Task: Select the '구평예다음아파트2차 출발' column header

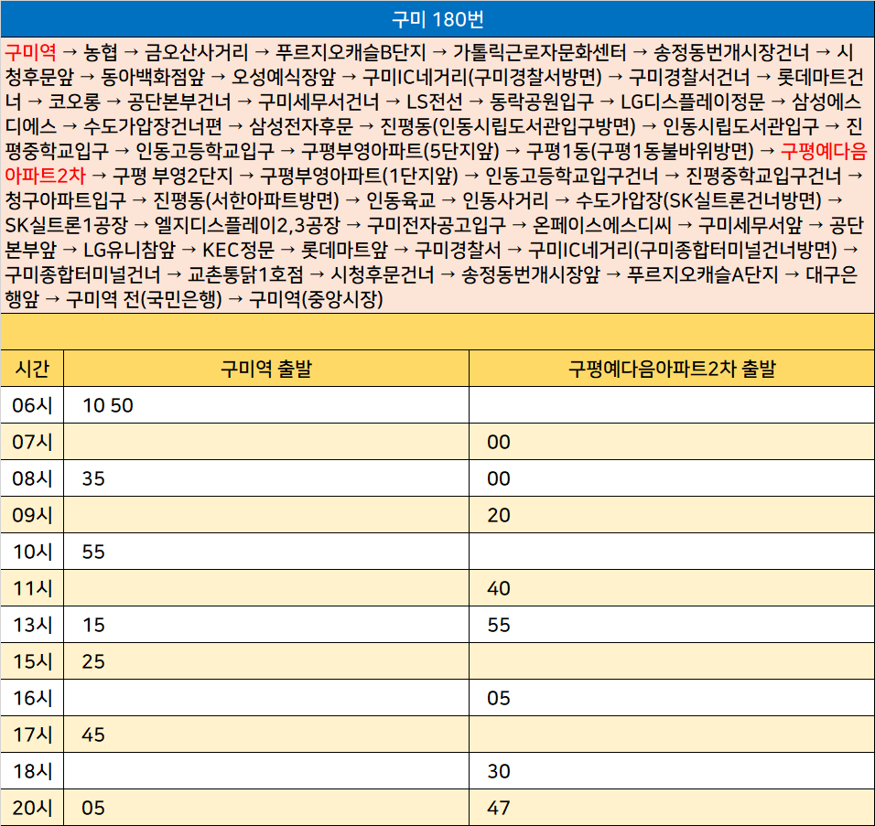Action: [x=672, y=369]
